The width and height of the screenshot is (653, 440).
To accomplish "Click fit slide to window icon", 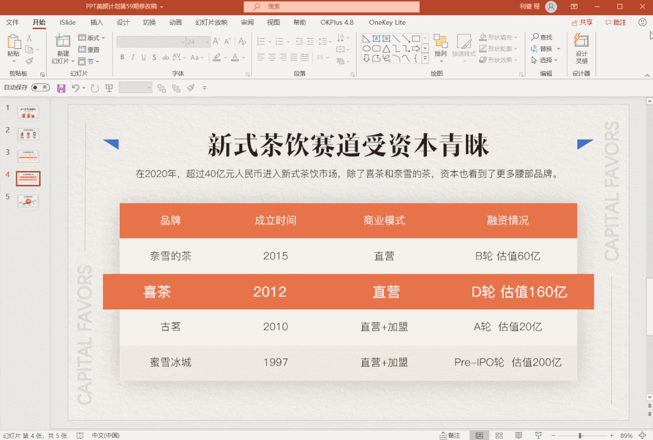I will click(643, 435).
